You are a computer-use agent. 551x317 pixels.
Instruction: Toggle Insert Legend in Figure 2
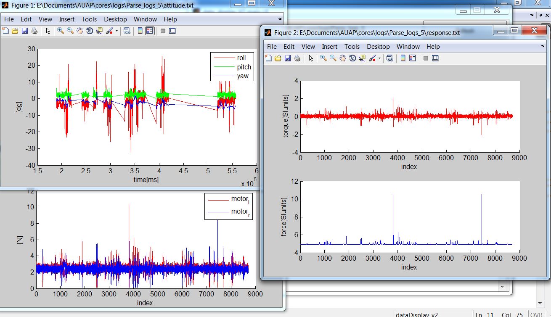click(413, 58)
